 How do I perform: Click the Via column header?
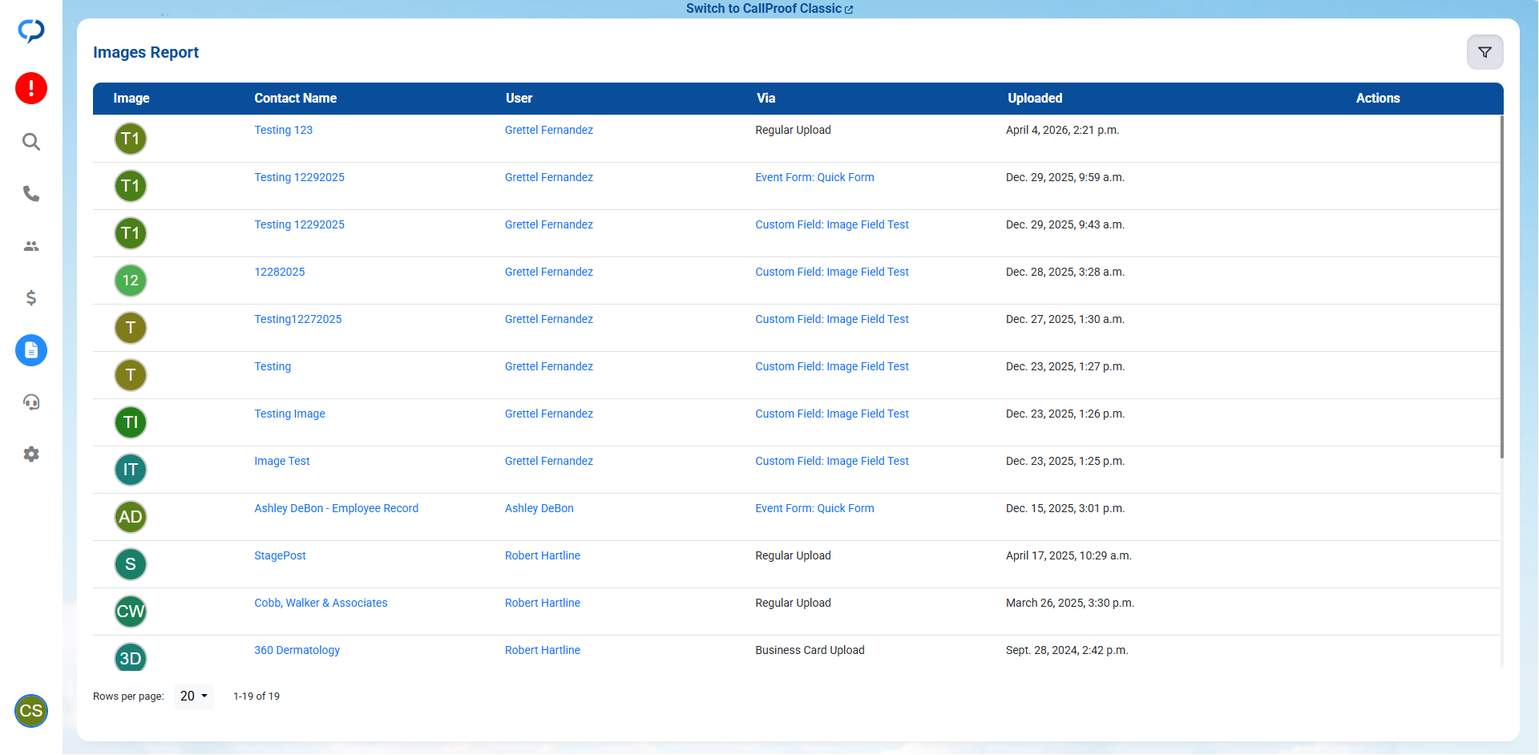765,98
